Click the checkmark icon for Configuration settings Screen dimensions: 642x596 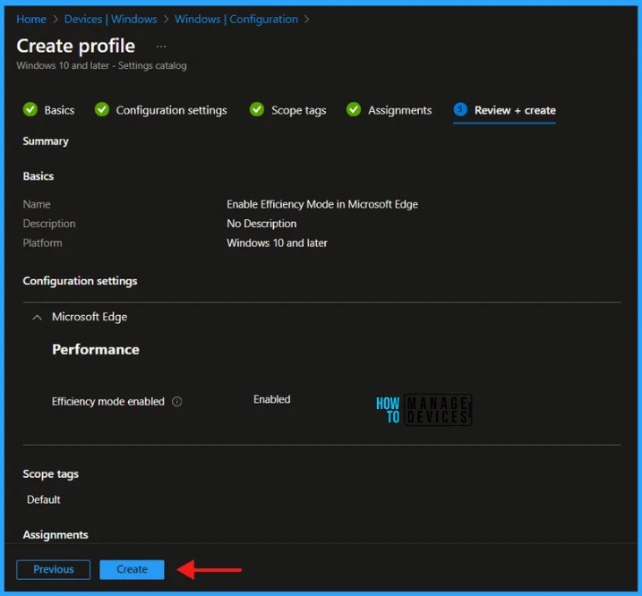coord(102,109)
